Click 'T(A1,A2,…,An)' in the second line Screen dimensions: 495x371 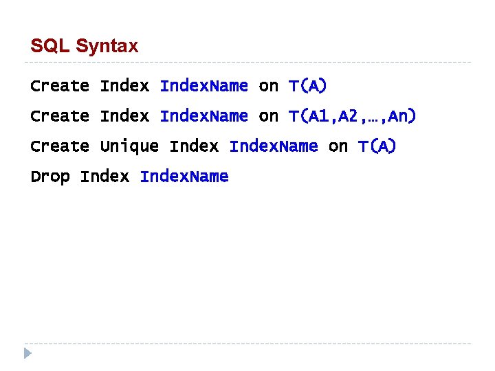[x=352, y=116]
